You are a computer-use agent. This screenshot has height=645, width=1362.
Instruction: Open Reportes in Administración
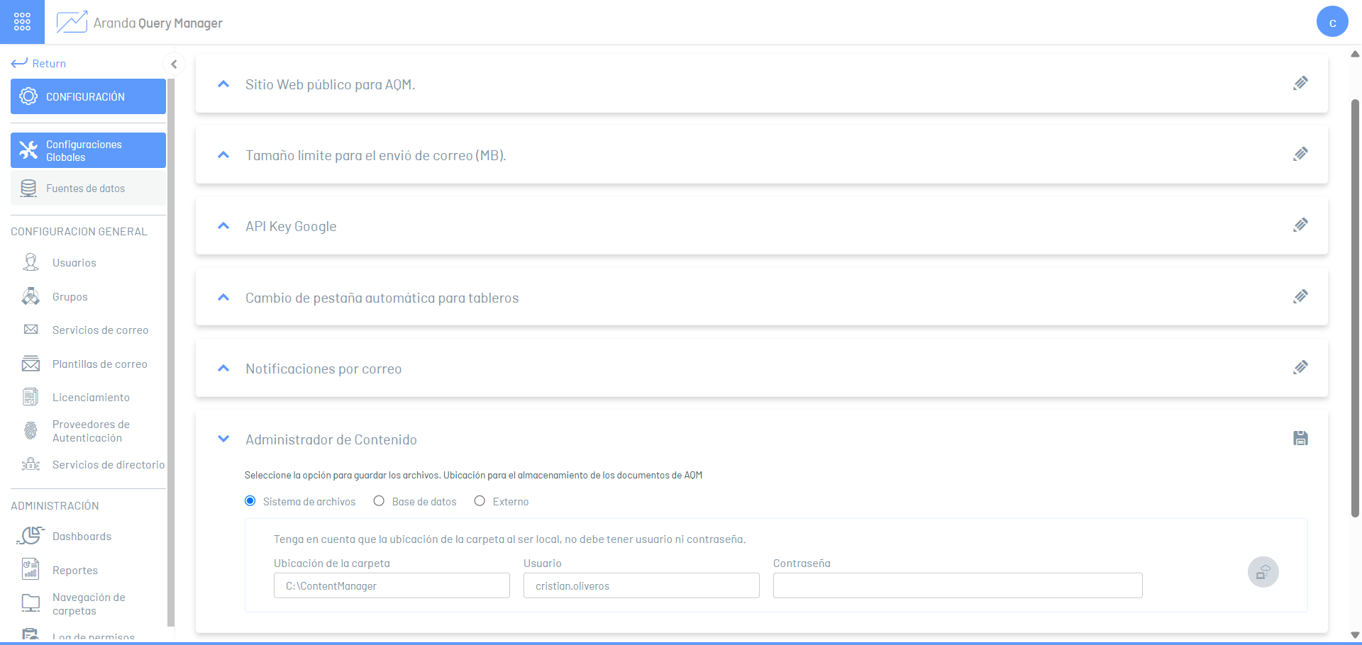74,570
